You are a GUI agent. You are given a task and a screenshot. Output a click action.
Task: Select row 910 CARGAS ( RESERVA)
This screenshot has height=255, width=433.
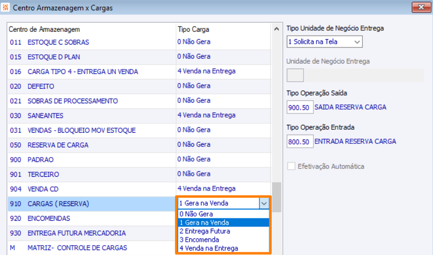91,204
